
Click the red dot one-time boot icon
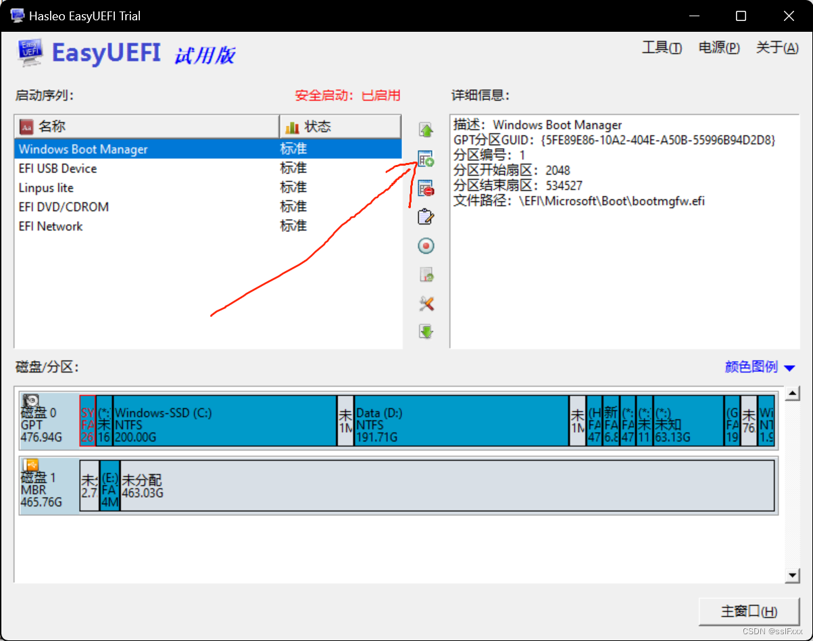pos(426,245)
